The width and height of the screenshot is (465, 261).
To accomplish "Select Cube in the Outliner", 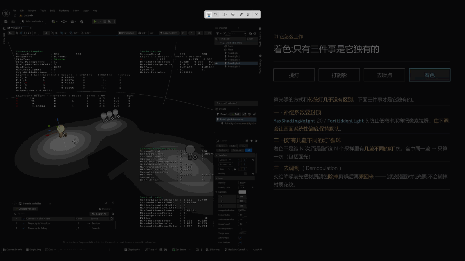I will (x=230, y=46).
